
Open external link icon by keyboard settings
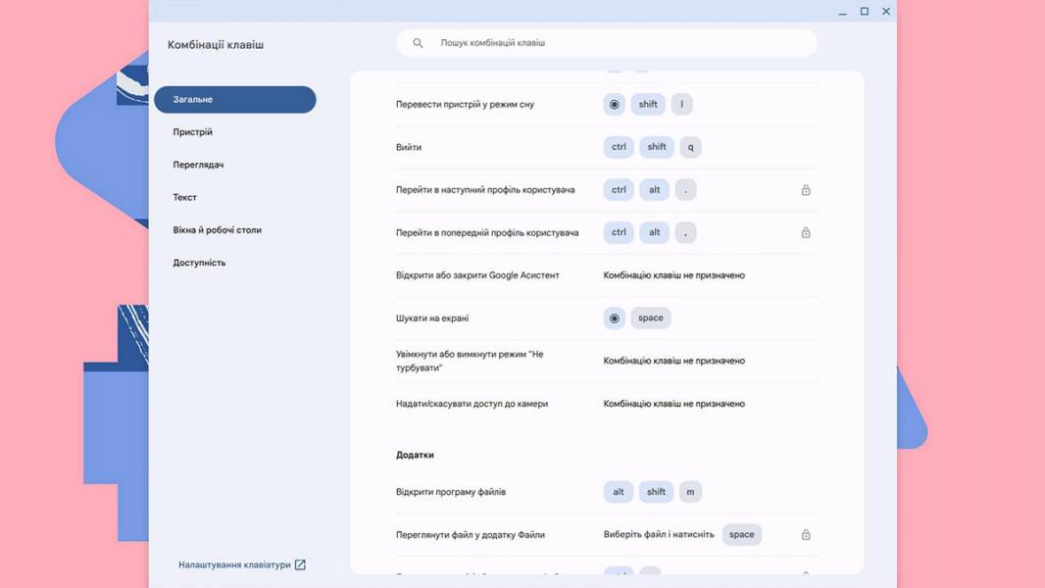tap(300, 564)
